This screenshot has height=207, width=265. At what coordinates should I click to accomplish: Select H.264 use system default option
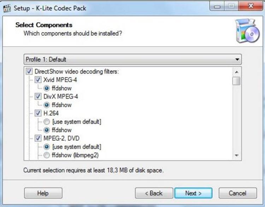point(47,122)
